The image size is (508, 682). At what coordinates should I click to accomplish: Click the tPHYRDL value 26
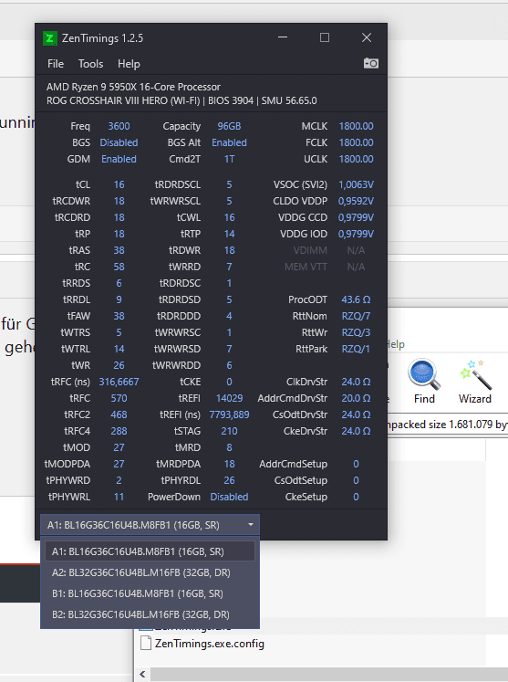229,480
